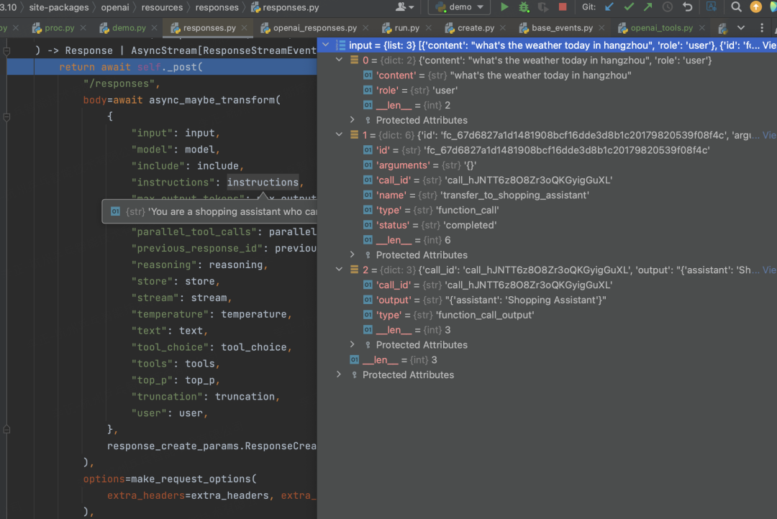The image size is (777, 519).
Task: Start debugging with the bug icon
Action: click(x=524, y=7)
